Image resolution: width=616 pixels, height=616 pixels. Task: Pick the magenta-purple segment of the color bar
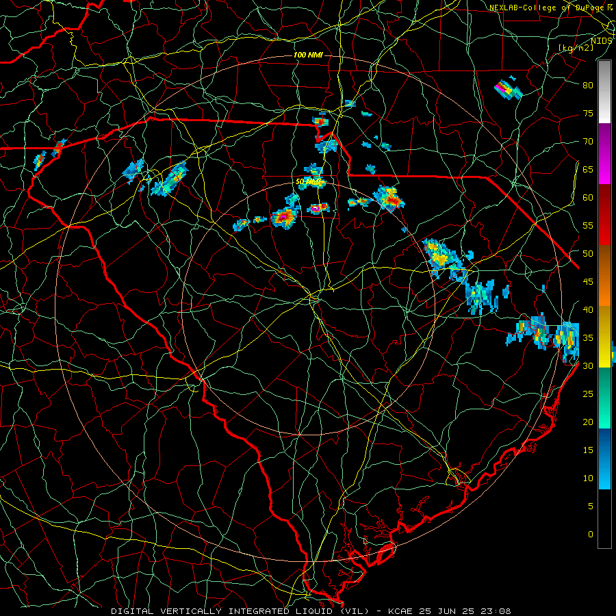pyautogui.click(x=604, y=153)
